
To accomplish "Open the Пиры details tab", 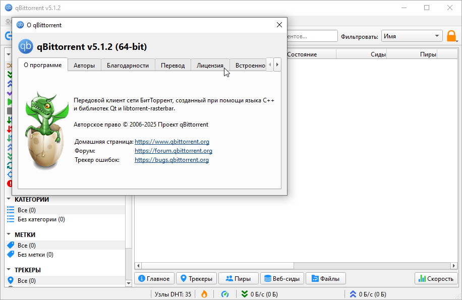I will (x=239, y=278).
